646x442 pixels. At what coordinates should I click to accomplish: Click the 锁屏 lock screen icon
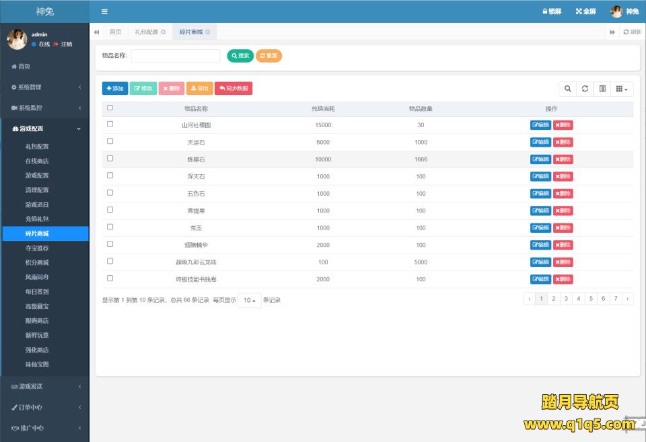[545, 11]
